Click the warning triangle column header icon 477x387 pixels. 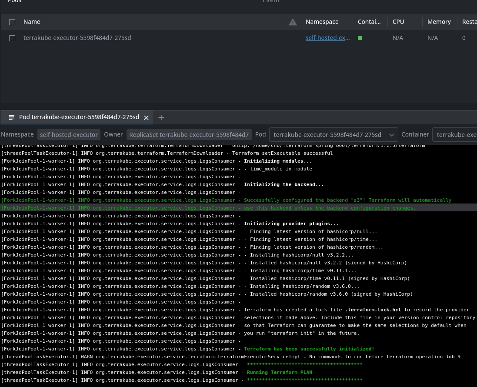pyautogui.click(x=293, y=22)
